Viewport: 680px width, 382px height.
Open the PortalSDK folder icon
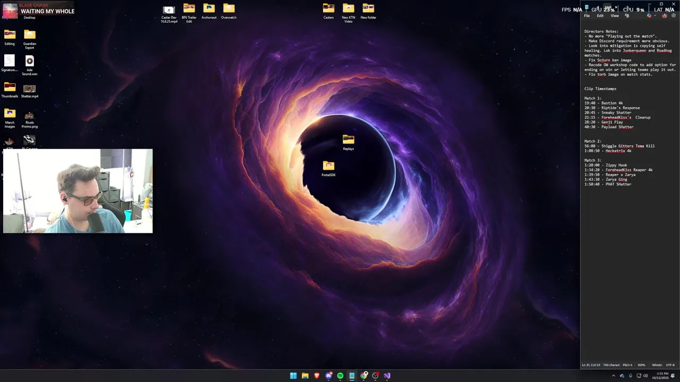pos(328,169)
